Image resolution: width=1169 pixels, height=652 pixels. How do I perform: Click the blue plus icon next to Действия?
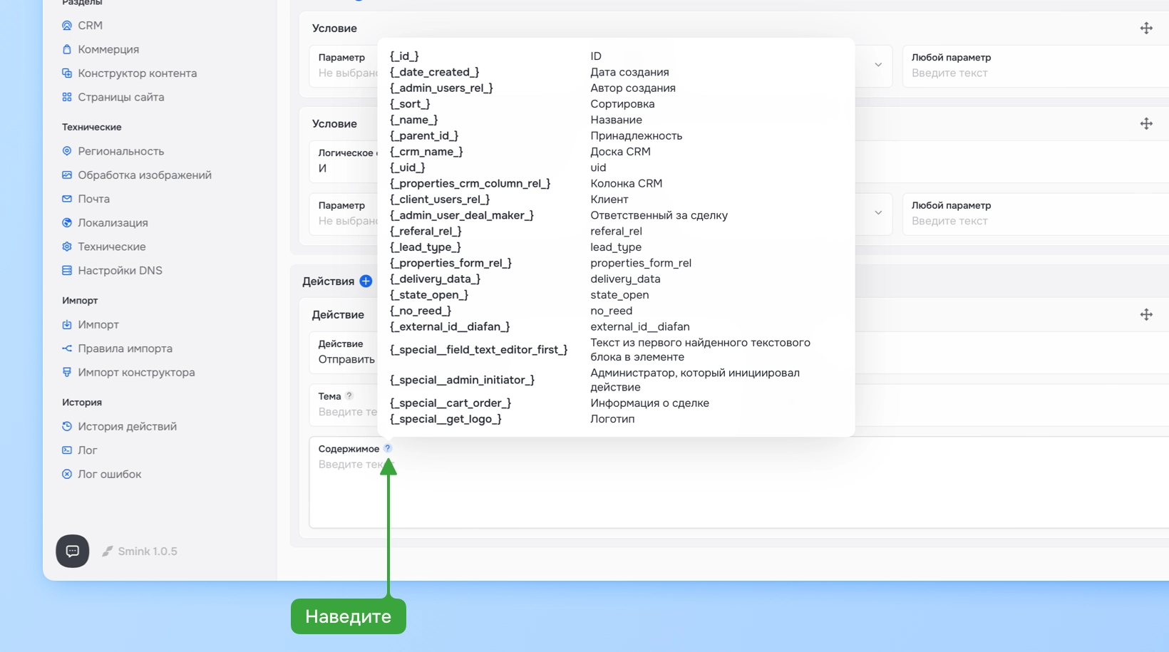(366, 281)
